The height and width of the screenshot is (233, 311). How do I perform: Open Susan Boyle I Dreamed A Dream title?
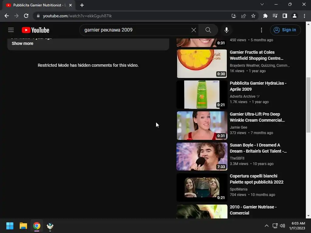(258, 148)
